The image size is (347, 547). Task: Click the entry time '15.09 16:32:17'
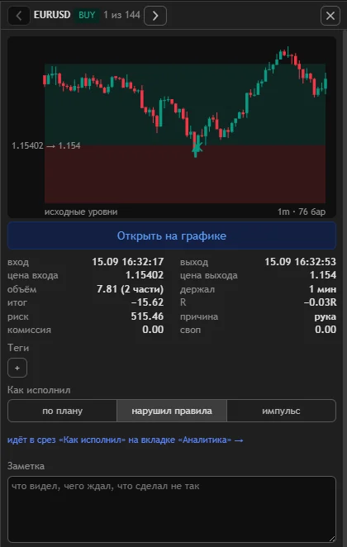127,262
